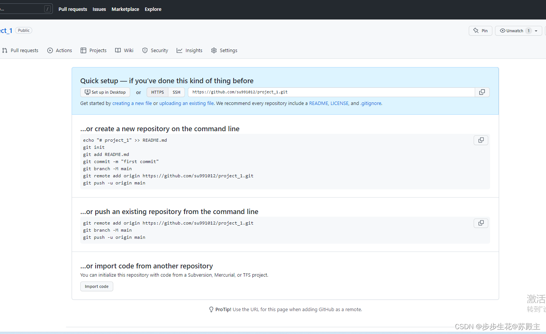Click the Wiki tab book icon
Image resolution: width=546 pixels, height=334 pixels.
pos(118,50)
